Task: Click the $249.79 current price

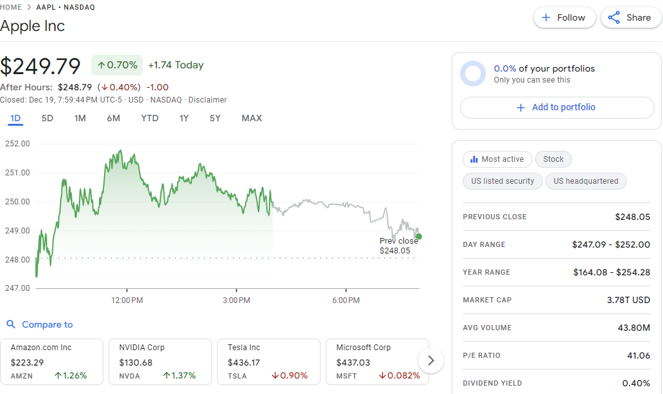Action: (x=40, y=66)
